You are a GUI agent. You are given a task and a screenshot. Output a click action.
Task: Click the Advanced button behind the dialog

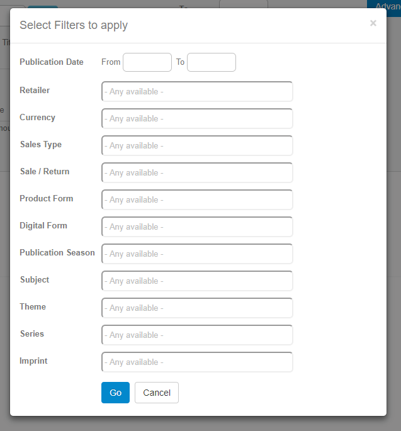pyautogui.click(x=385, y=5)
